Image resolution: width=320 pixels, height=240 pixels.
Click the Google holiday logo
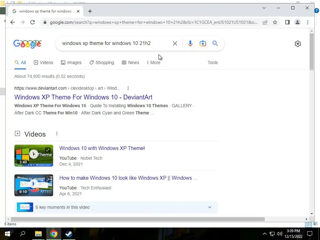click(27, 44)
